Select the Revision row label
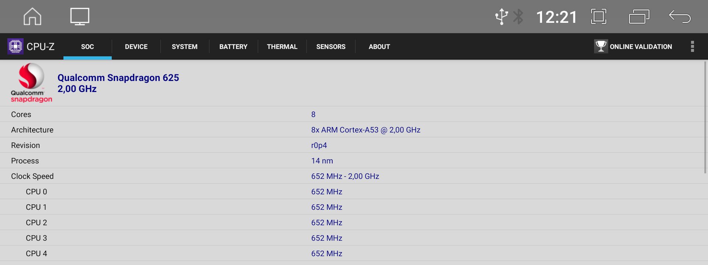The width and height of the screenshot is (708, 265). coord(25,145)
